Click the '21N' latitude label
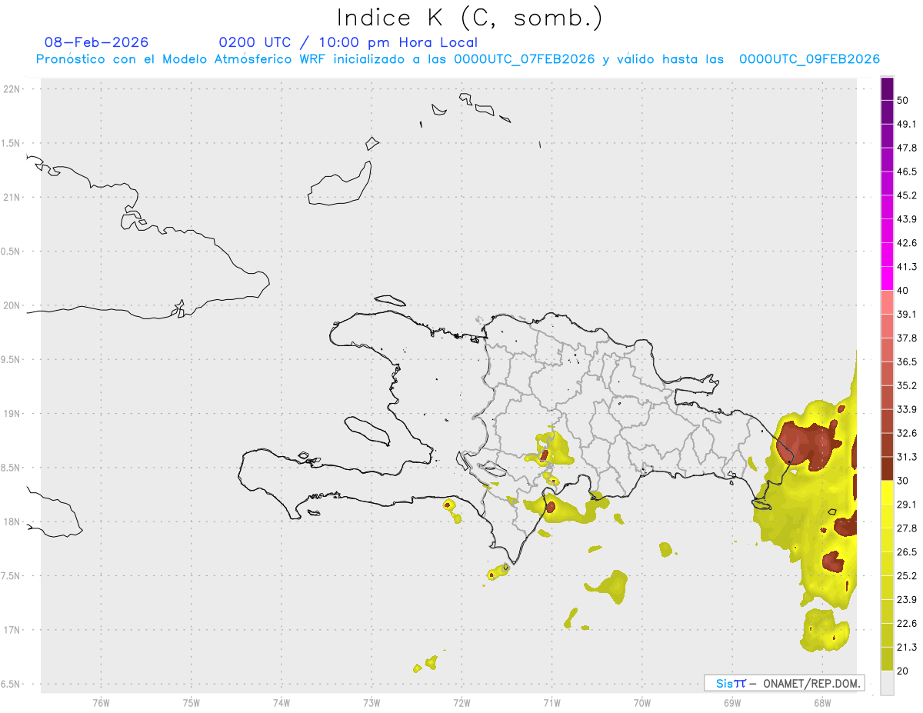This screenshot has width=923, height=713. tap(13, 197)
